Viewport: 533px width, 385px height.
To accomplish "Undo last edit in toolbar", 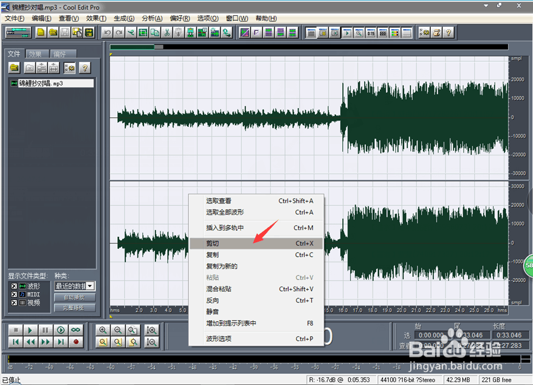I will (x=108, y=33).
